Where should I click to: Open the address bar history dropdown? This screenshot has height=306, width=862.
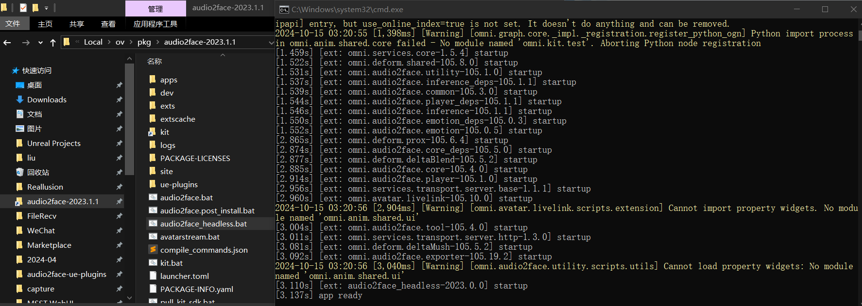click(x=271, y=42)
